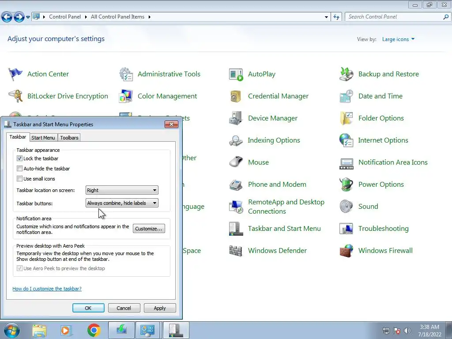Open the Troubleshooting icon
452x339 pixels.
click(347, 229)
